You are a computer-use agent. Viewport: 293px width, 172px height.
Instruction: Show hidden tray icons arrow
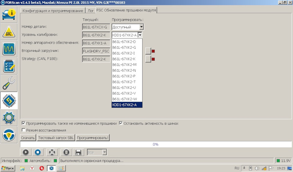click(244, 168)
